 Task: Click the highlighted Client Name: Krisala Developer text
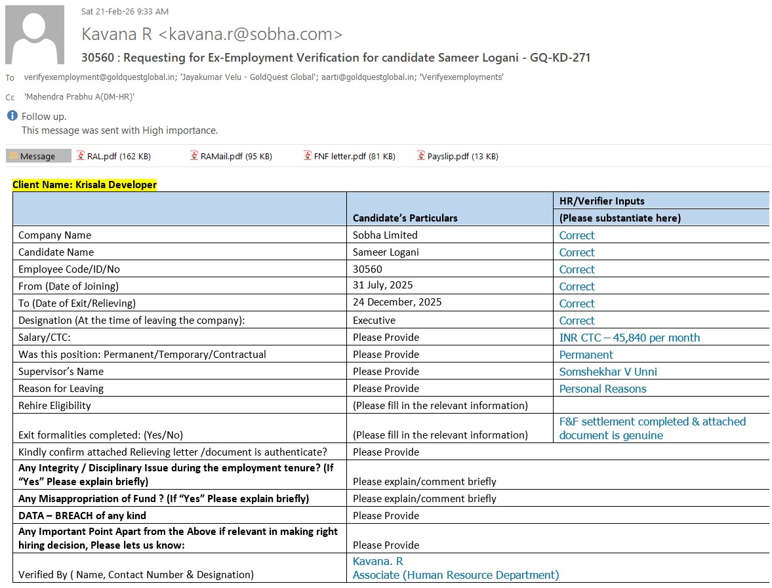click(85, 185)
